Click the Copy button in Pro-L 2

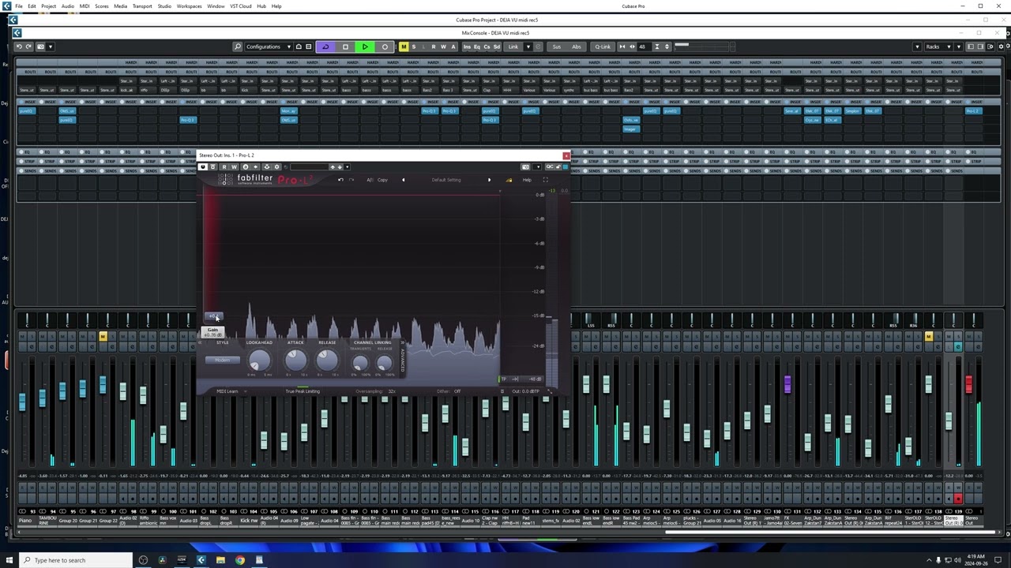pyautogui.click(x=382, y=180)
